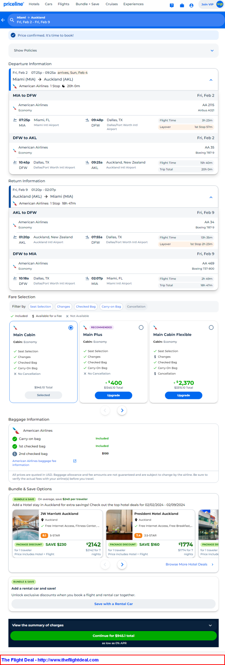225x665 pixels.
Task: Click the Selected button on Main Cabin
Action: [43, 395]
